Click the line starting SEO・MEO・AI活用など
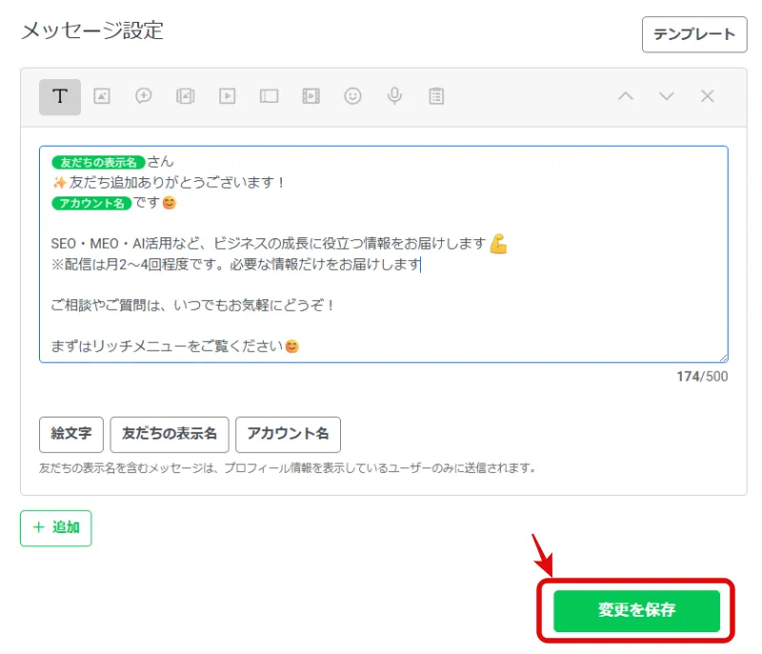The height and width of the screenshot is (654, 762). [279, 243]
